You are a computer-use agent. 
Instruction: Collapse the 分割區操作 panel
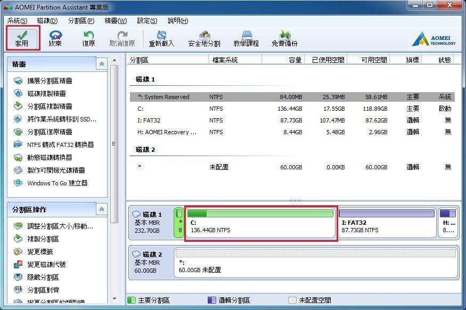click(102, 209)
